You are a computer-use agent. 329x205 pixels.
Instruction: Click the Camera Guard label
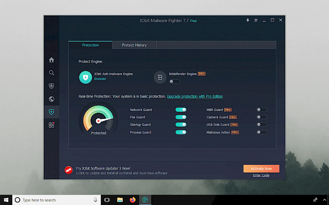(217, 117)
